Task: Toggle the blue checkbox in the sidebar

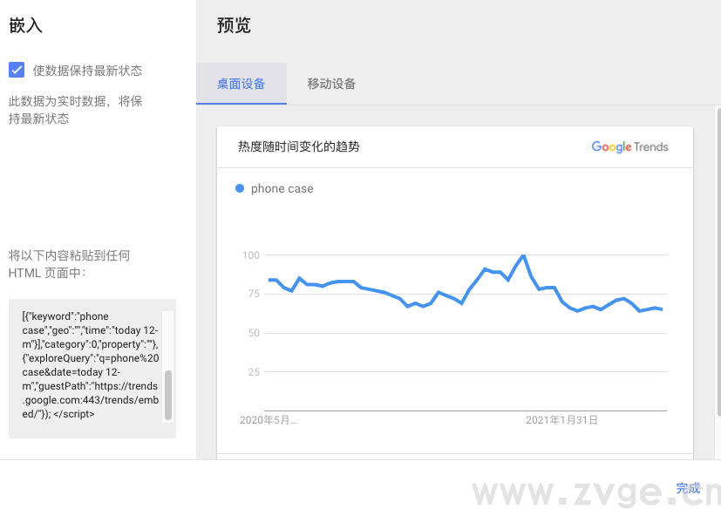Action: [17, 71]
